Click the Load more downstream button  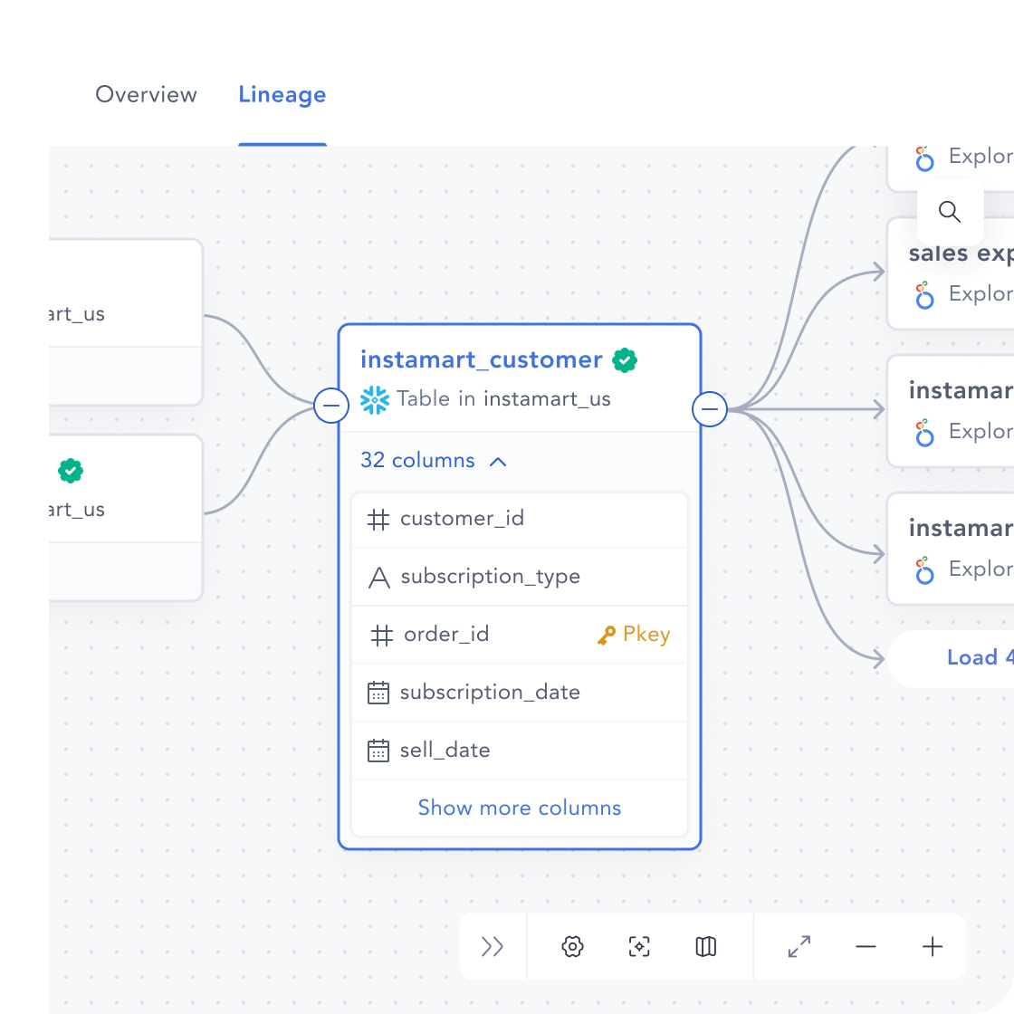coord(952,658)
